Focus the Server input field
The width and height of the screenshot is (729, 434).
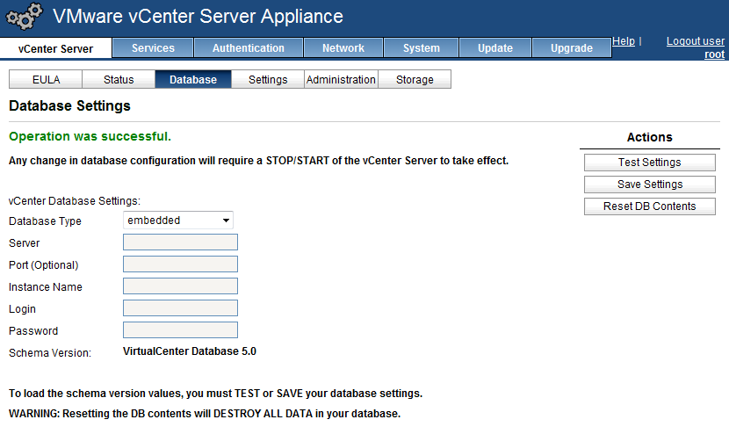(180, 242)
